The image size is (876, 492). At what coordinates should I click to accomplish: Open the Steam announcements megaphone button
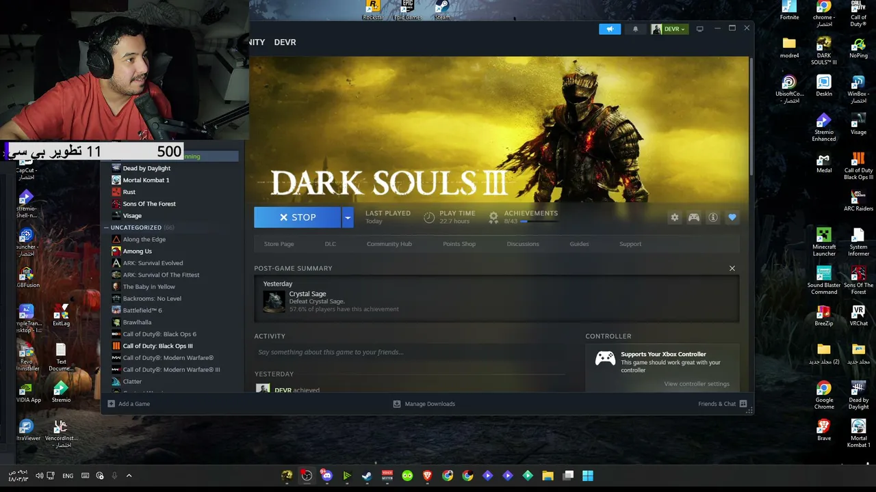[610, 29]
